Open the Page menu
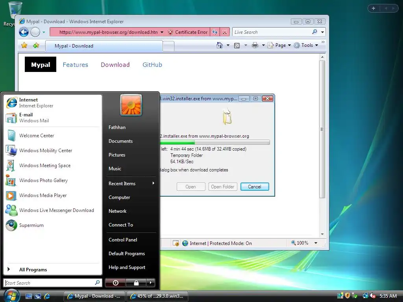This screenshot has width=403, height=302. point(279,46)
